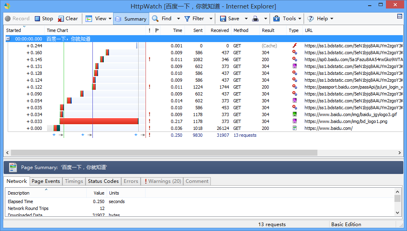Expand the Save dropdown arrow
This screenshot has height=231, width=407.
(246, 19)
